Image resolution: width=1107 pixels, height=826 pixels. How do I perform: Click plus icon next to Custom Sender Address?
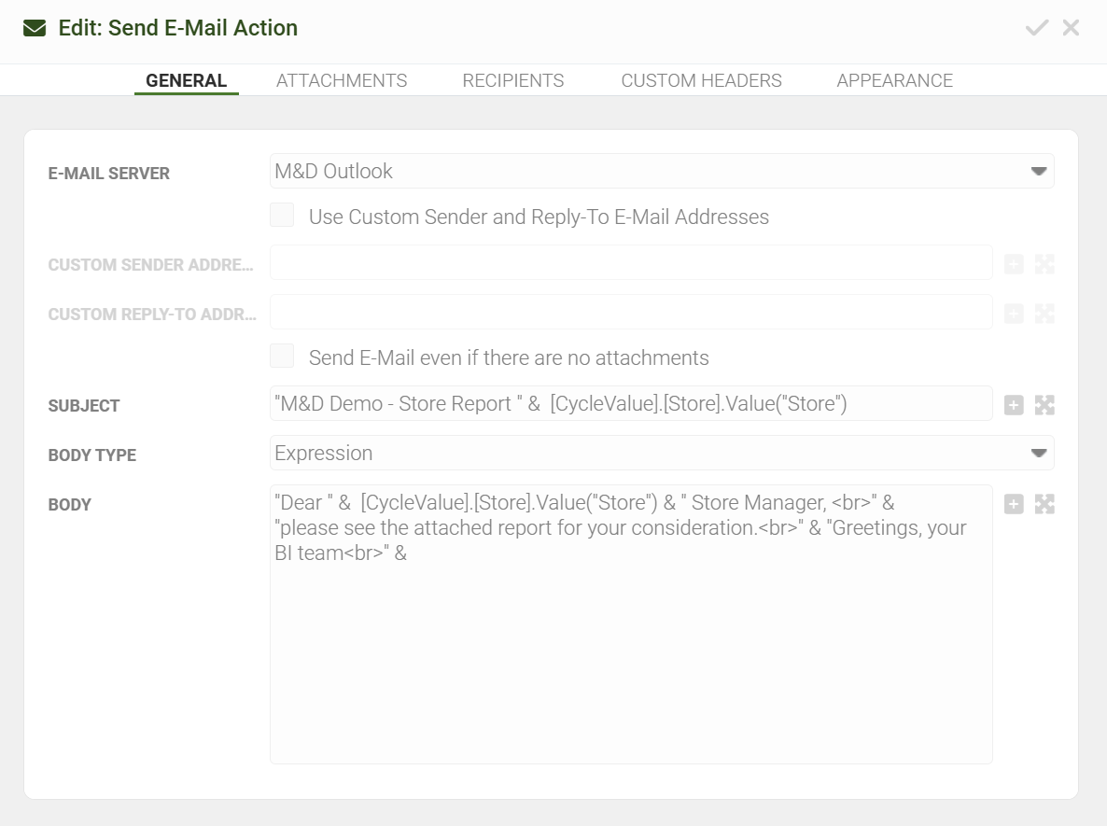1014,264
